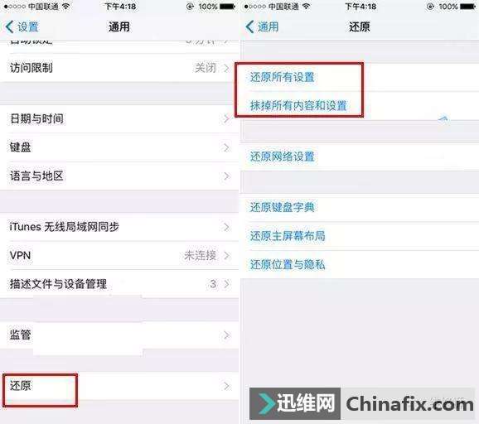Open the 还原 row
The height and width of the screenshot is (424, 479).
[x=119, y=386]
